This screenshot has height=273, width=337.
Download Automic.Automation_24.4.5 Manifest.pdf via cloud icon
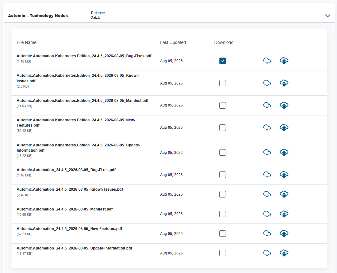tap(267, 214)
